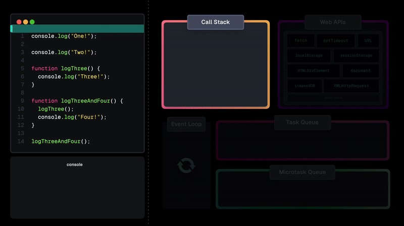This screenshot has width=404, height=226.
Task: Click the sessionStorage API box
Action: [356, 55]
